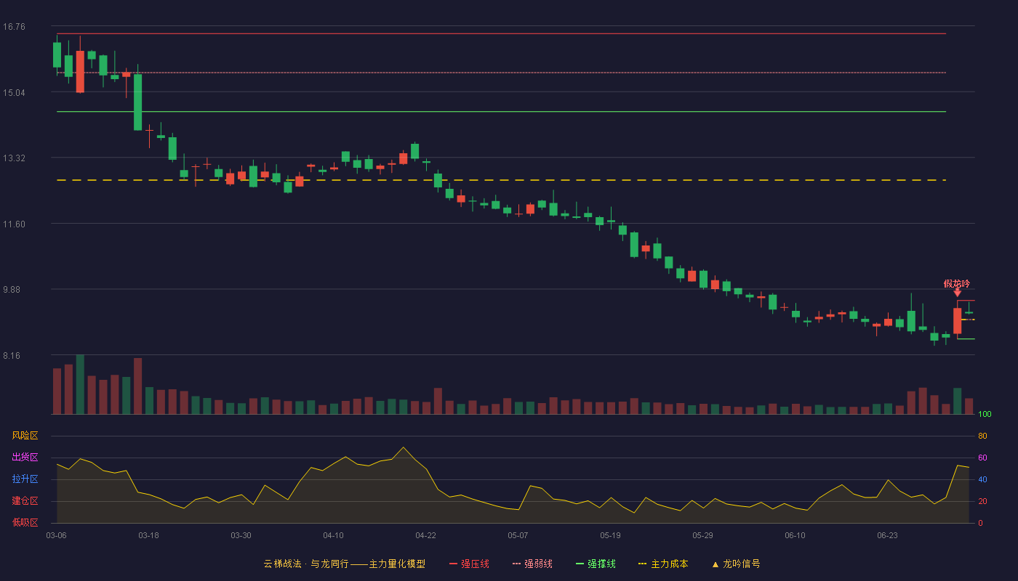Toggle the 龙吟信号 legend entry

pos(736,564)
